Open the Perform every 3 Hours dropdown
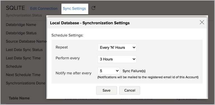 tap(117, 59)
